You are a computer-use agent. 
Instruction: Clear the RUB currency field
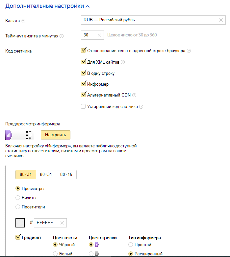click(221, 20)
